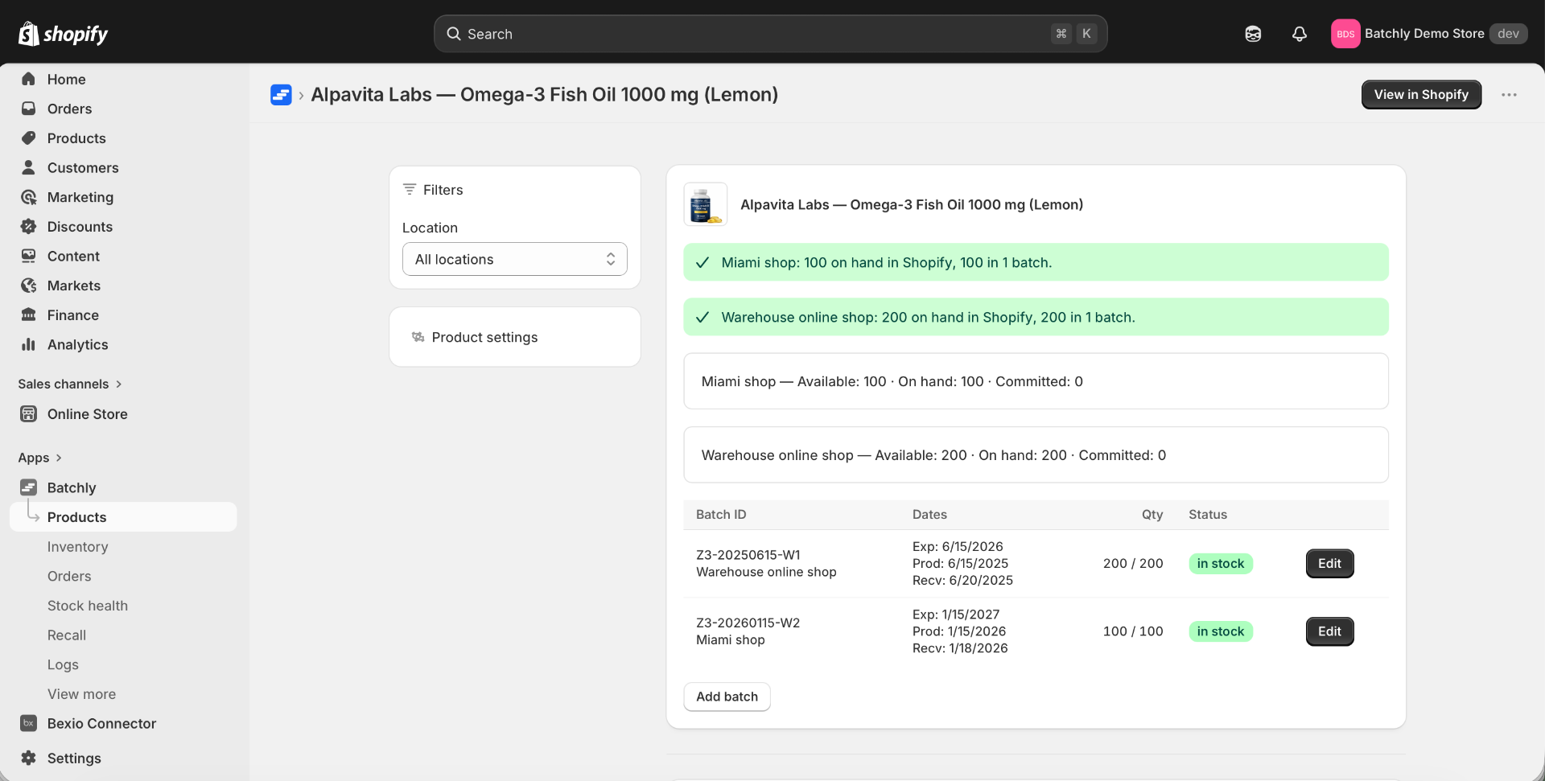Click Batch ID column header
1545x781 pixels.
[x=721, y=515]
